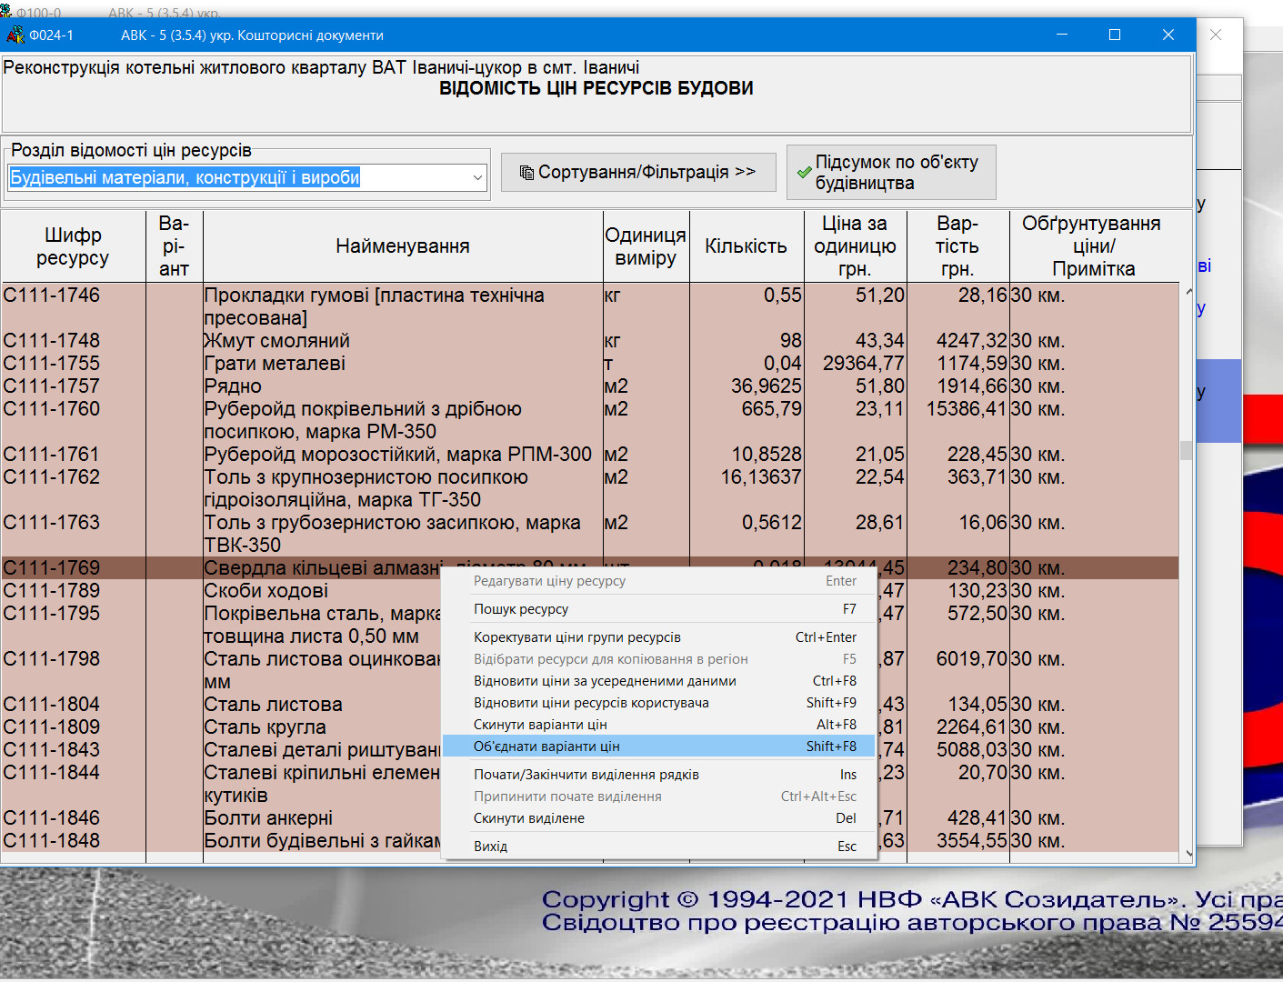Screen dimensions: 1283x982
Task: Click the Кількість column header
Action: tap(747, 246)
